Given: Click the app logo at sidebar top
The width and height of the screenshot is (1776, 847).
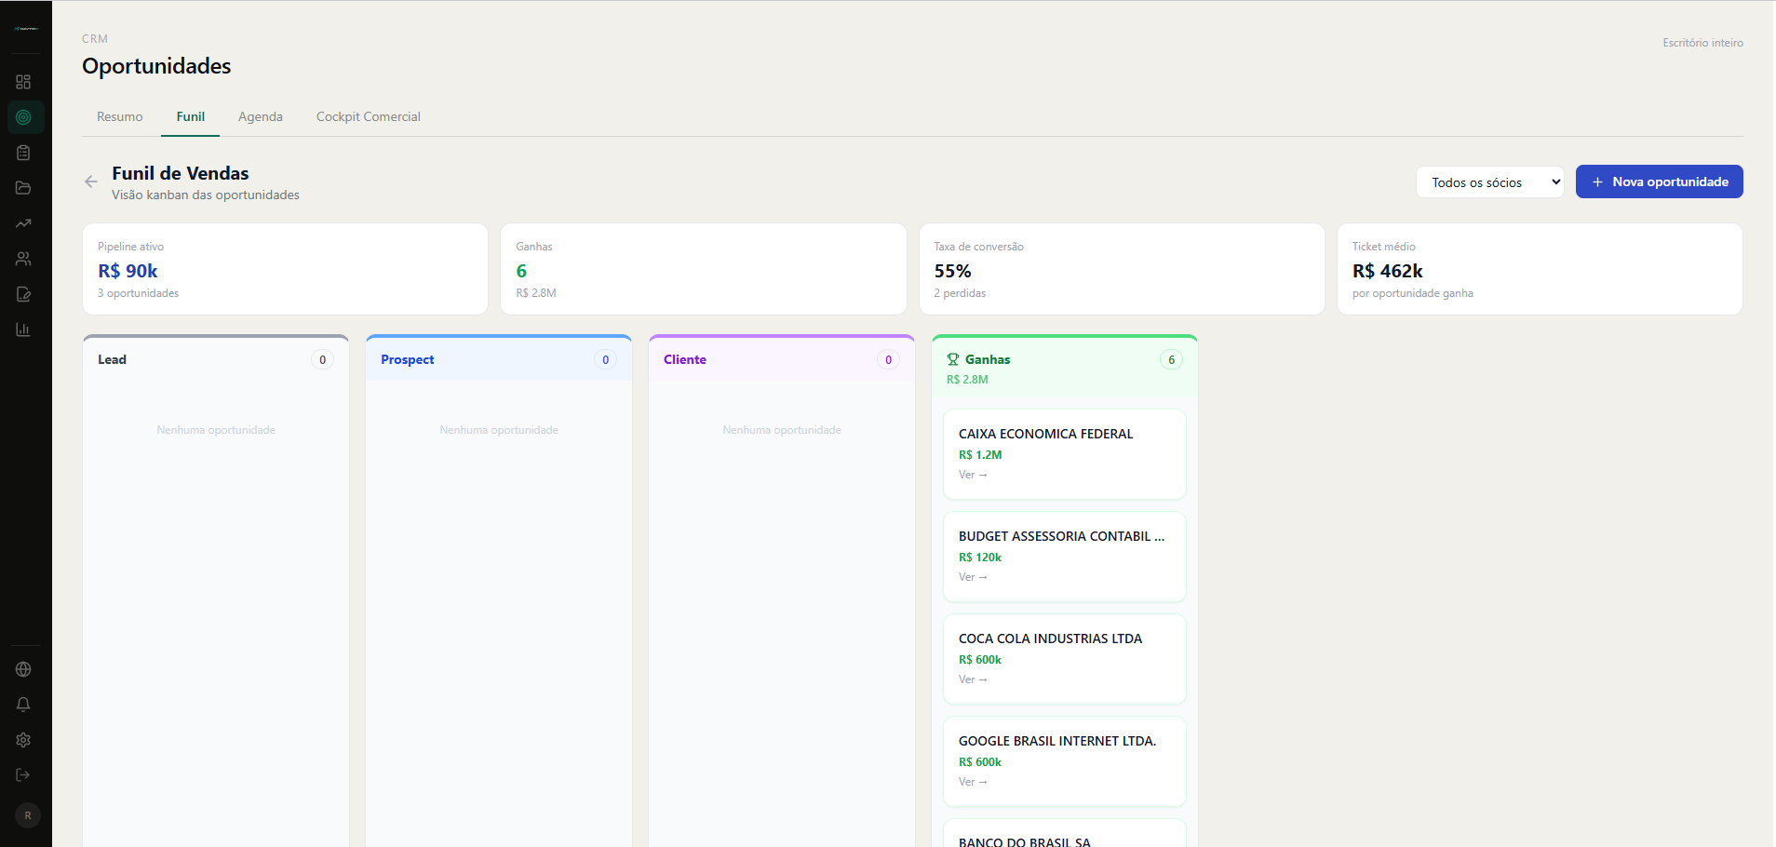Looking at the screenshot, I should (x=26, y=29).
